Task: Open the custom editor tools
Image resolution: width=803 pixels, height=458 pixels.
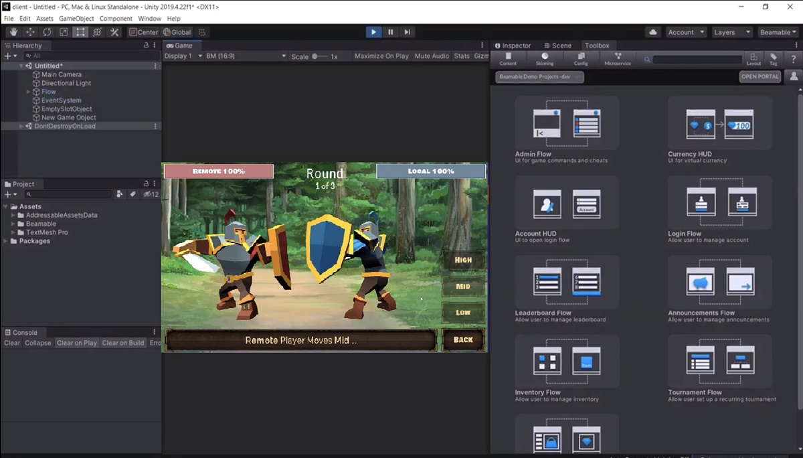Action: click(x=114, y=32)
